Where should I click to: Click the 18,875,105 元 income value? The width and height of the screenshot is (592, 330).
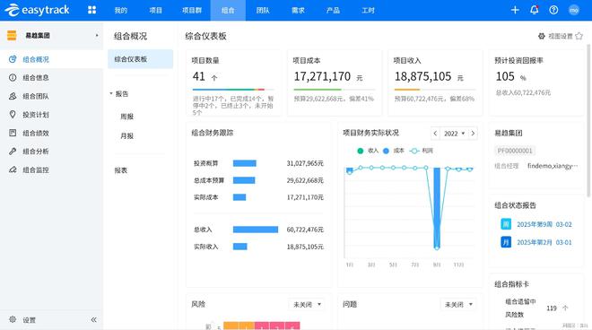point(429,76)
